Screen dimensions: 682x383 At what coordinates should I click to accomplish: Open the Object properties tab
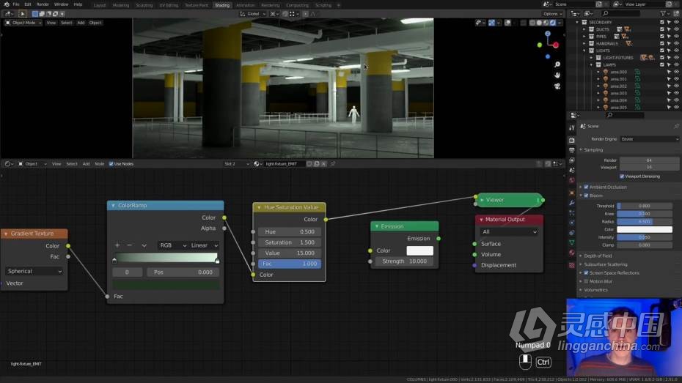571,193
